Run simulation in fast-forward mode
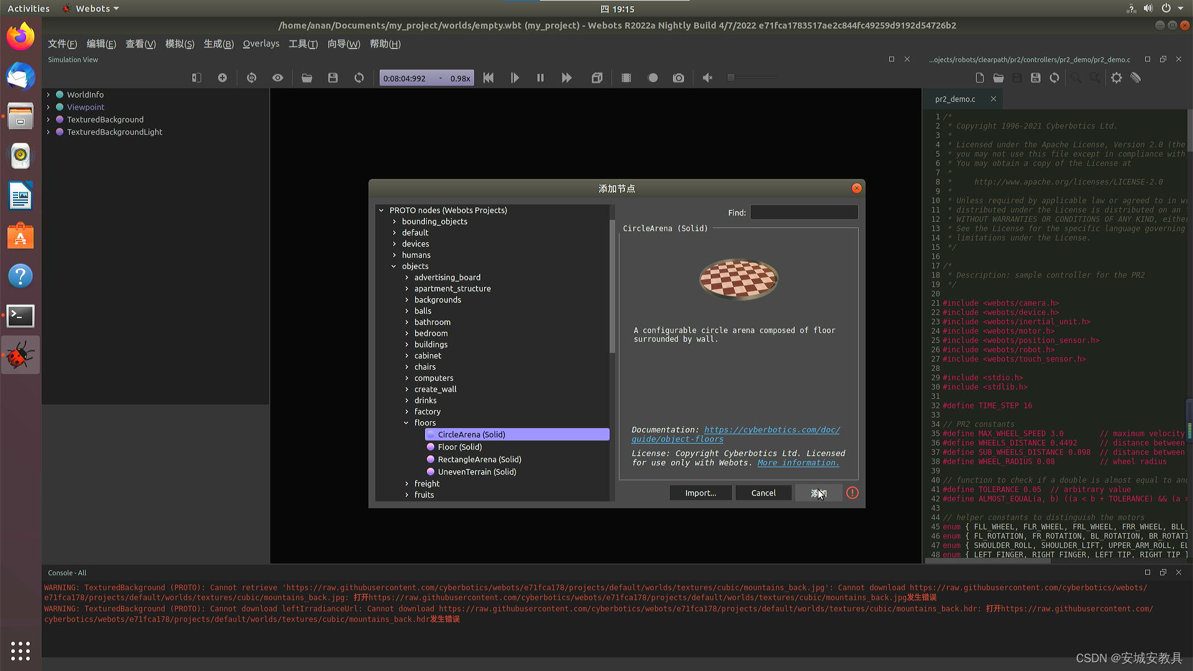The width and height of the screenshot is (1193, 671). click(567, 78)
